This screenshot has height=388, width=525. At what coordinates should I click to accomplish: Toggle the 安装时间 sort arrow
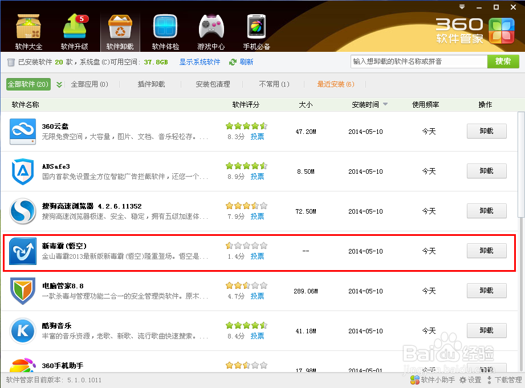385,104
